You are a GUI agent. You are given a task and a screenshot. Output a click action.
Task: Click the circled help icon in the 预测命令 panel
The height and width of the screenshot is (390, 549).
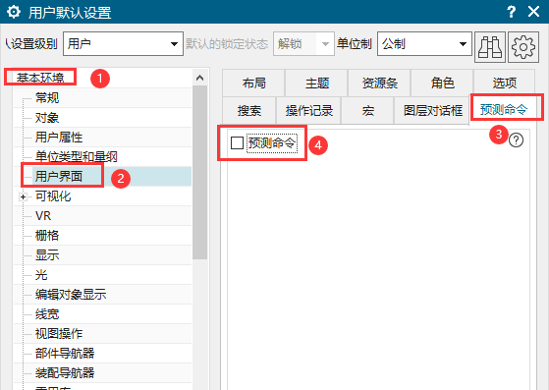516,140
